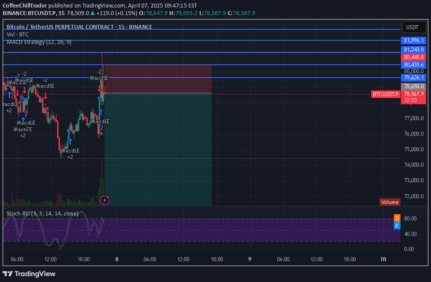Click the blue K label of Stoch RSI

click(x=397, y=226)
